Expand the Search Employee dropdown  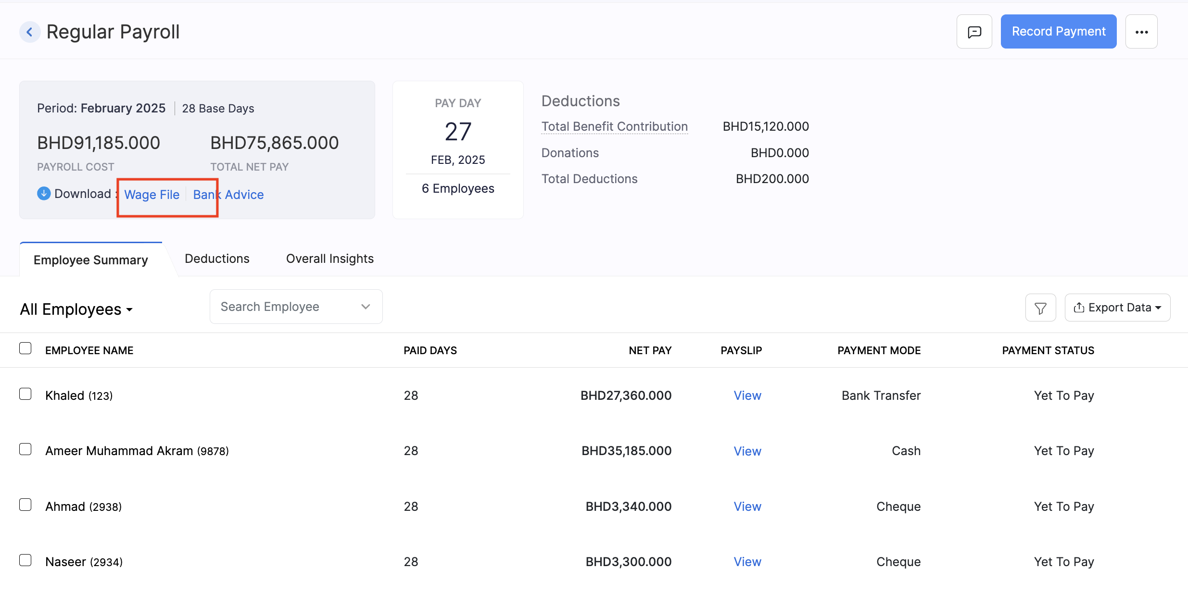(x=365, y=306)
